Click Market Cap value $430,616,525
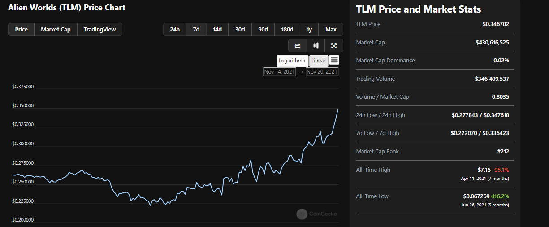This screenshot has height=227, width=549. (x=492, y=43)
